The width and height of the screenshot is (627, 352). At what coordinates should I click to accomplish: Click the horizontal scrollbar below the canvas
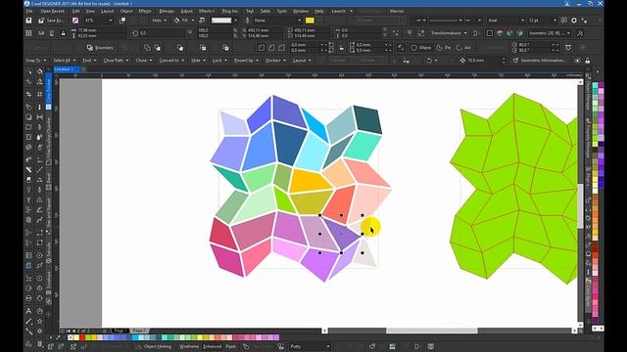432,330
